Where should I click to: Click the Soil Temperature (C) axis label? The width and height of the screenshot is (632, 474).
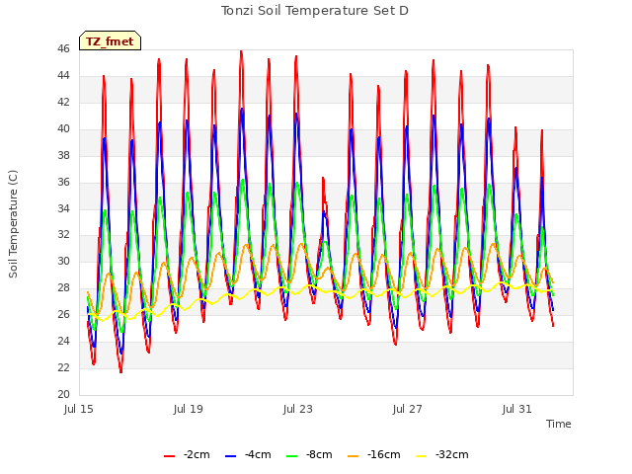(x=13, y=224)
